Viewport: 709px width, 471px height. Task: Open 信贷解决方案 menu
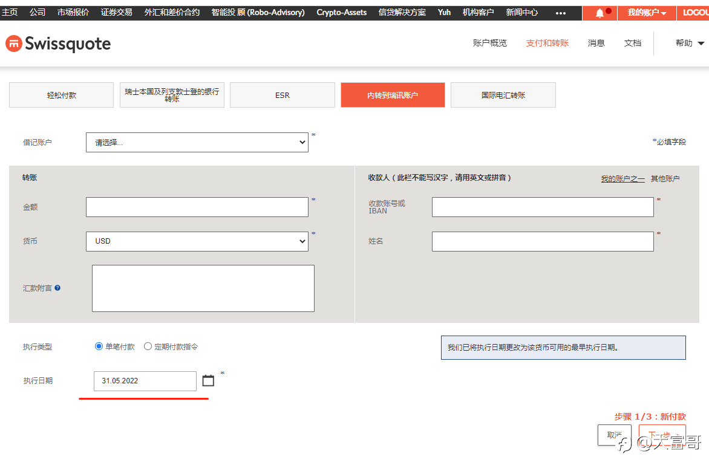[x=402, y=12]
